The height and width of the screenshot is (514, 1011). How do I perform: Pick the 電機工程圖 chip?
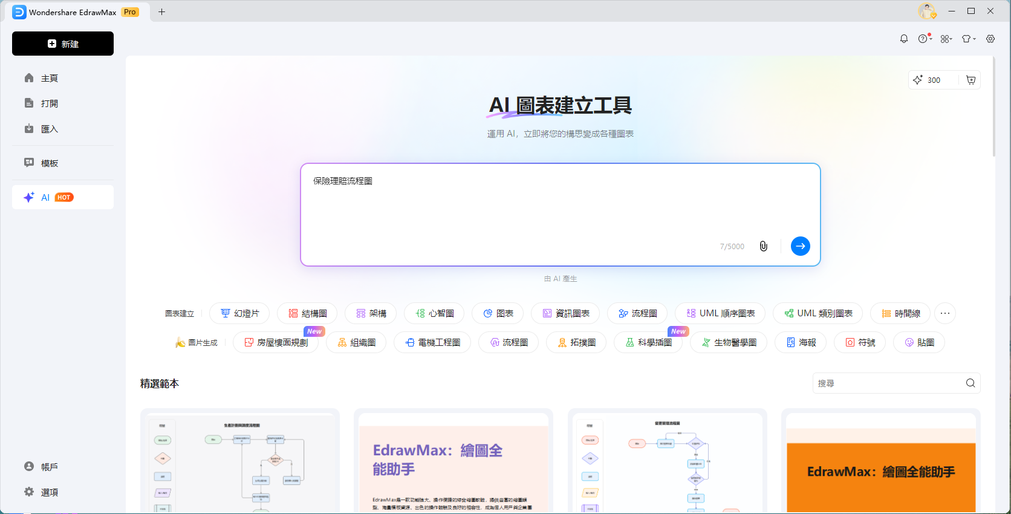(x=432, y=342)
